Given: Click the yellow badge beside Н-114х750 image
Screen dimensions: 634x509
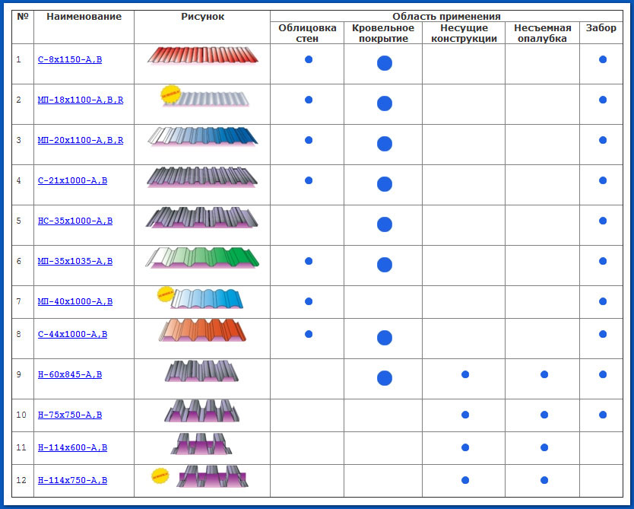Looking at the screenshot, I should [x=160, y=476].
